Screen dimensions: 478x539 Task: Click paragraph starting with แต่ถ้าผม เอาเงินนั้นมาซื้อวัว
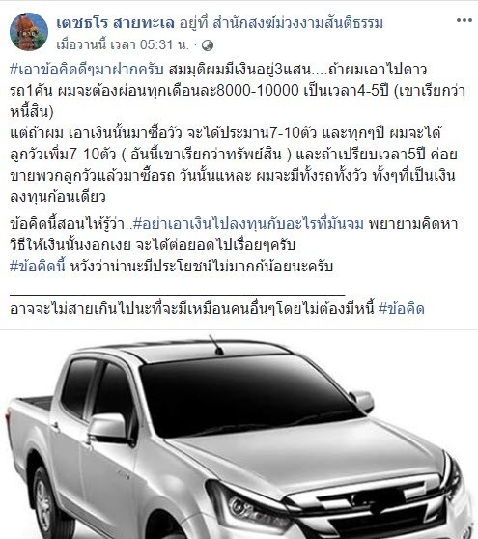[234, 165]
